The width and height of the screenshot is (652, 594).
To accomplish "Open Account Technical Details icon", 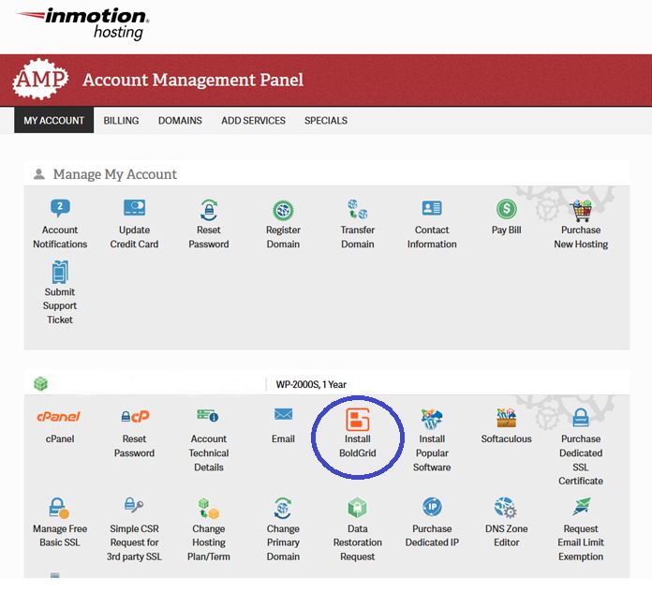I will pyautogui.click(x=208, y=415).
